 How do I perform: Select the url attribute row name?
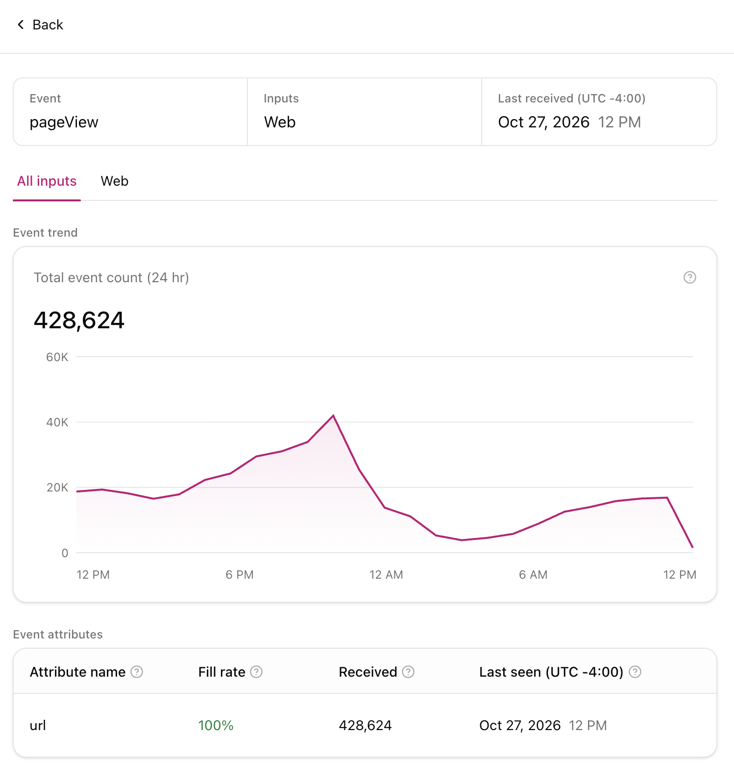tap(38, 726)
